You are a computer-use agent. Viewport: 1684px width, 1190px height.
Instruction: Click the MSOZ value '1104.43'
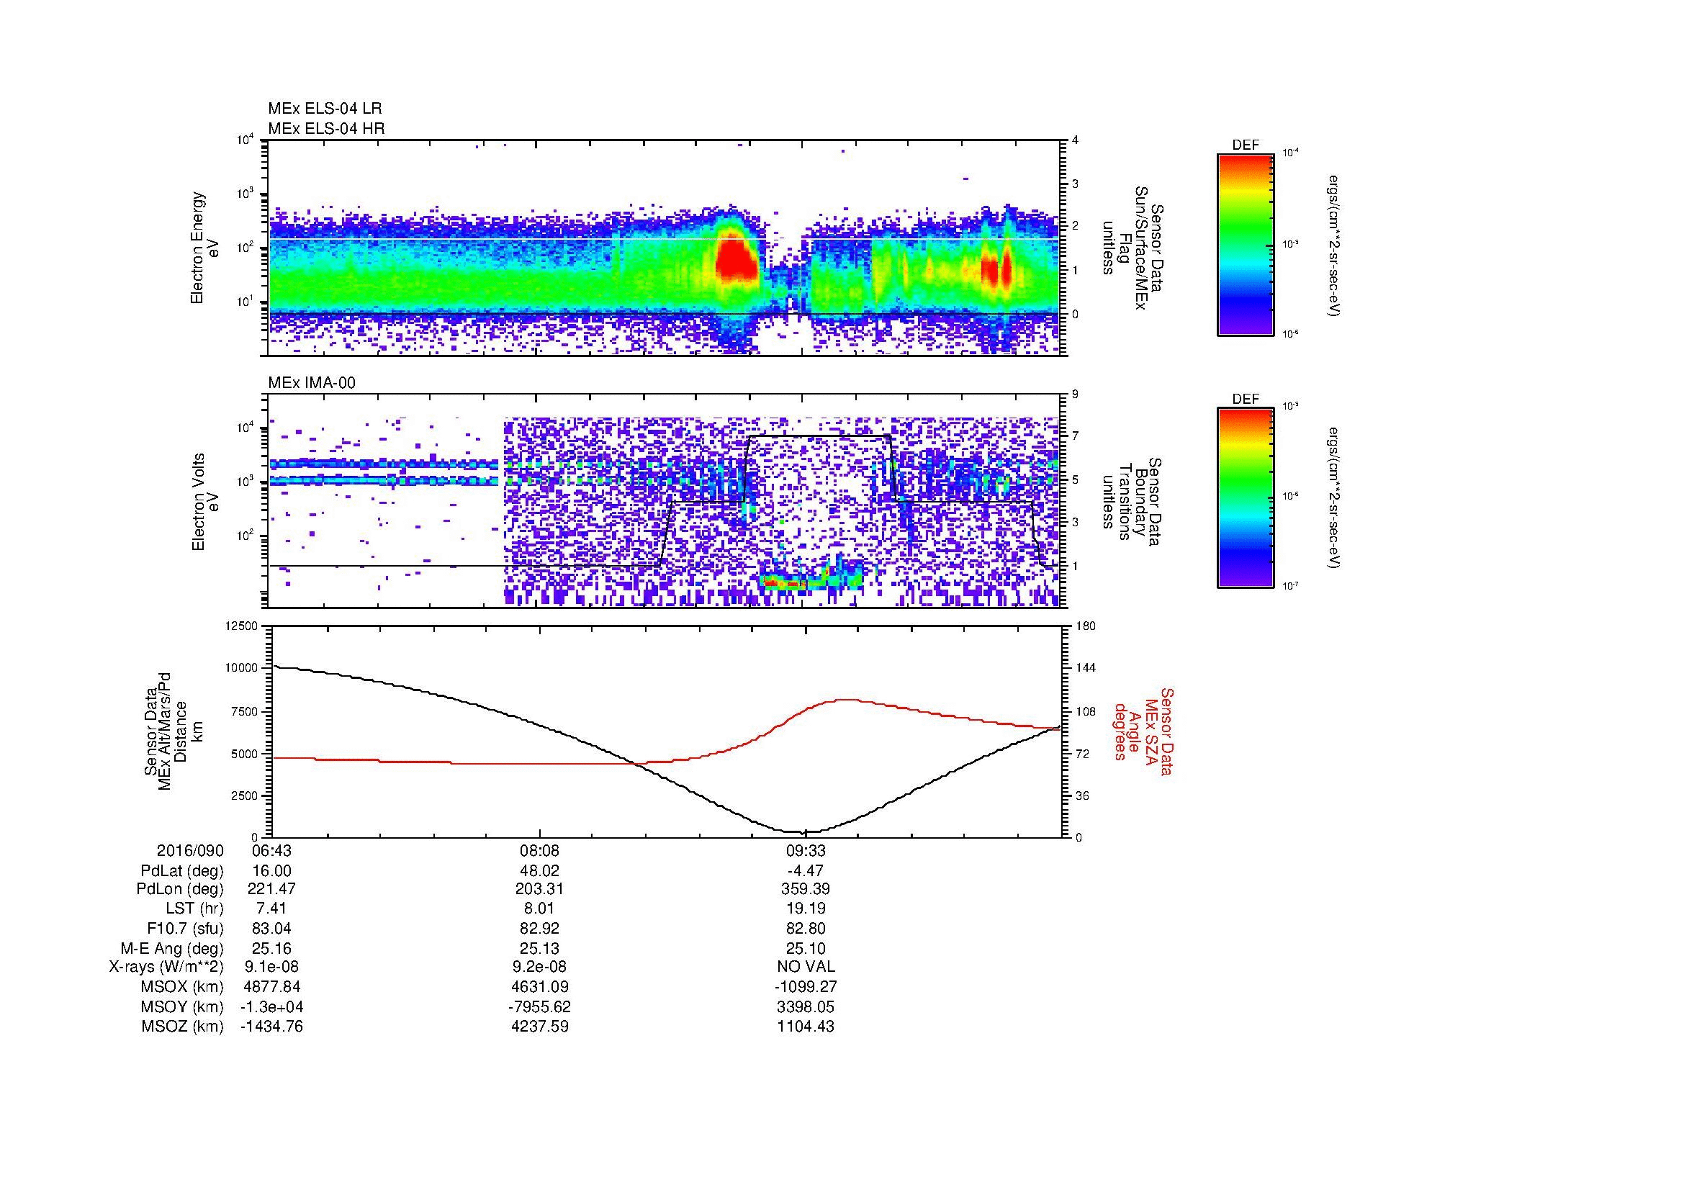click(x=806, y=1027)
